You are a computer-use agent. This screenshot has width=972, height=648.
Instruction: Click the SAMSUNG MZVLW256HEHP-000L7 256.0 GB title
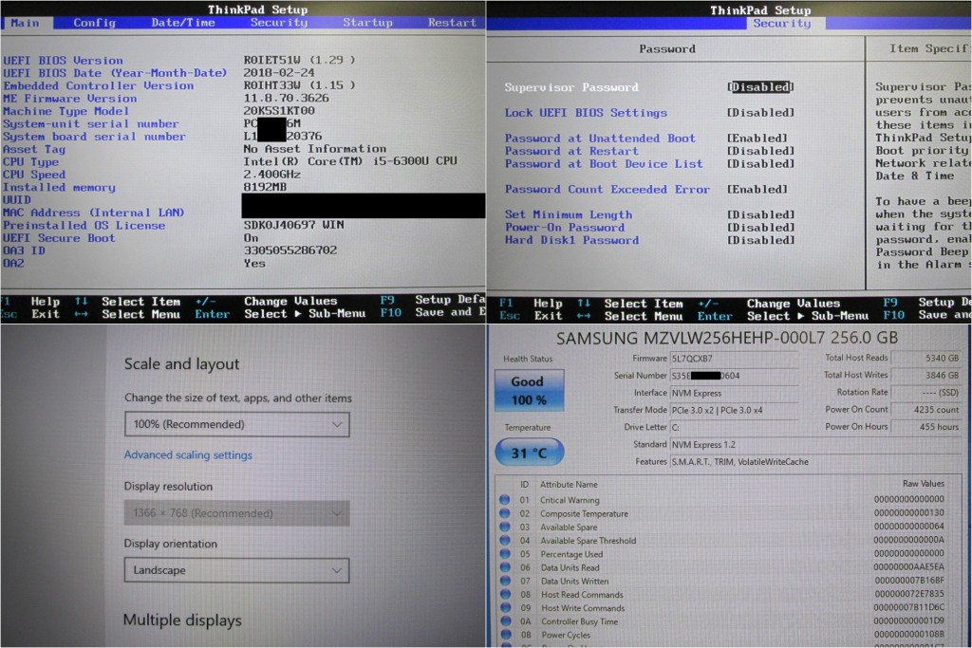pyautogui.click(x=726, y=339)
